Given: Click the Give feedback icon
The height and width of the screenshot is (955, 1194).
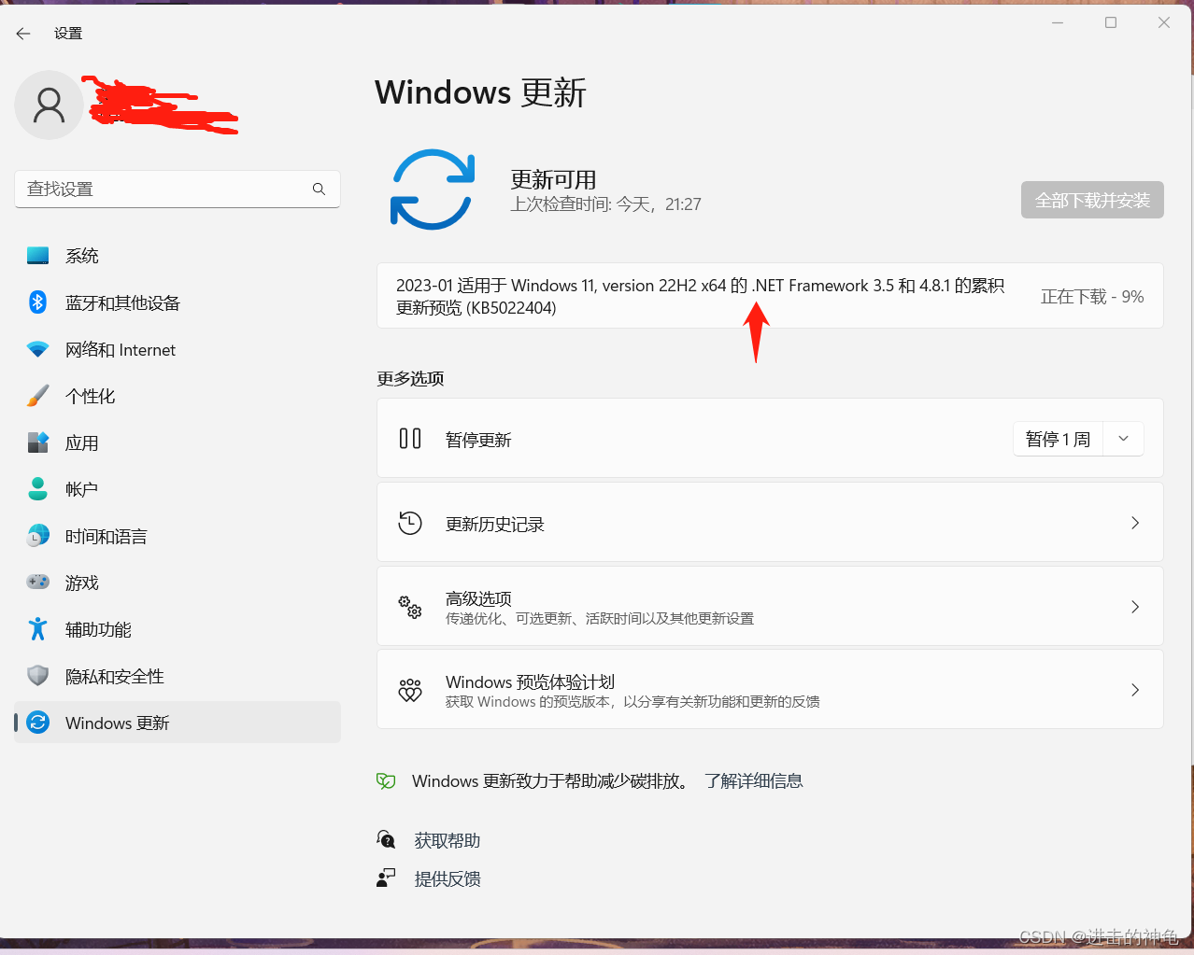Looking at the screenshot, I should [x=386, y=878].
